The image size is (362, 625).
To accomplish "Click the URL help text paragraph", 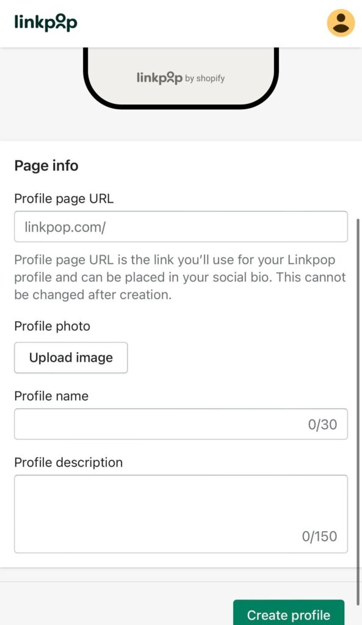I will [180, 277].
